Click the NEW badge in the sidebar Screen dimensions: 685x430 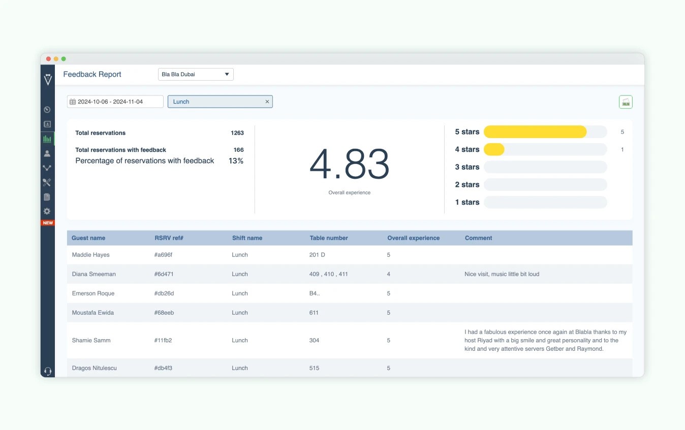pos(47,222)
